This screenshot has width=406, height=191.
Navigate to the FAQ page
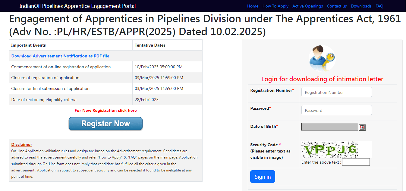pyautogui.click(x=379, y=6)
